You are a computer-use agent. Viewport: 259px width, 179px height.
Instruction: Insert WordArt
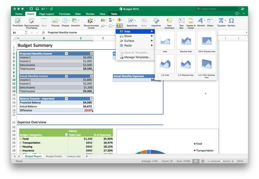coord(201,22)
